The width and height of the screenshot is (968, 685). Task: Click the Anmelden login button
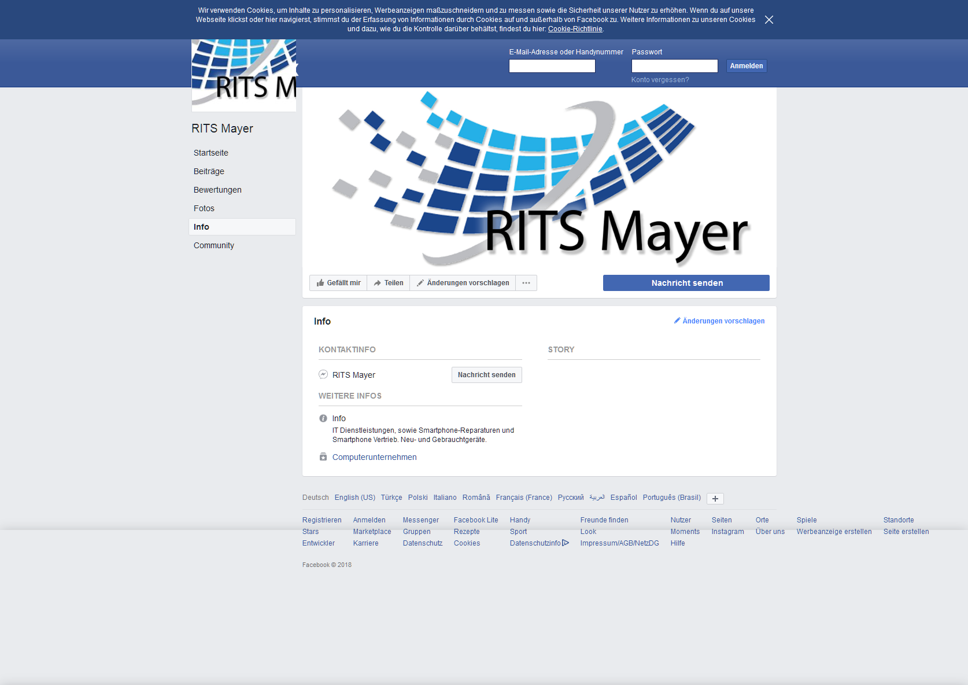point(747,66)
